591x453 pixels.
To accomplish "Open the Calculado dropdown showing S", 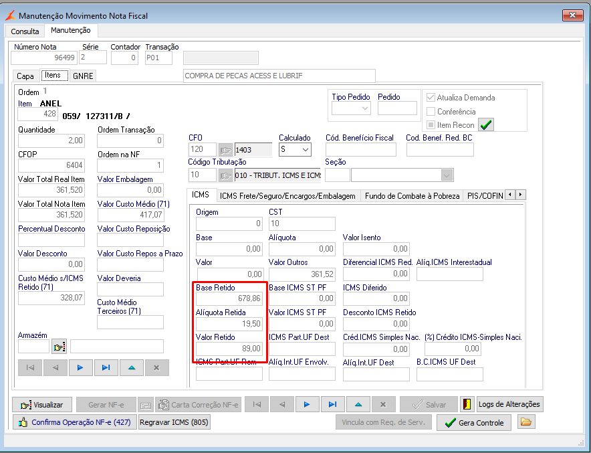I will click(x=306, y=150).
